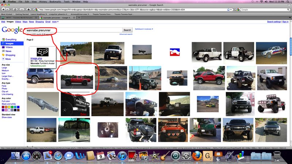Select Black and white color filter
292x164 pixels.
(8, 104)
